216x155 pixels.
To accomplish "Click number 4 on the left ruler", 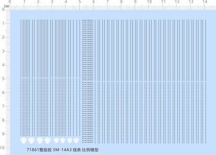I will tap(3, 65).
